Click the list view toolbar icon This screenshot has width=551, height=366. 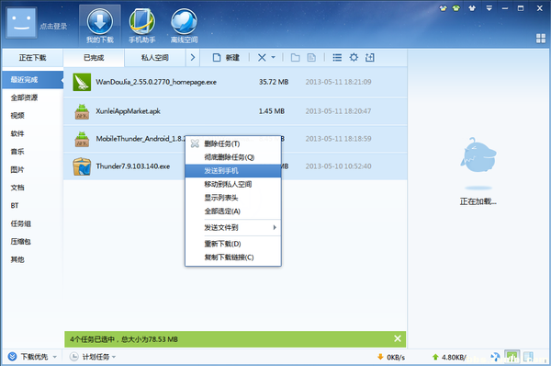337,57
